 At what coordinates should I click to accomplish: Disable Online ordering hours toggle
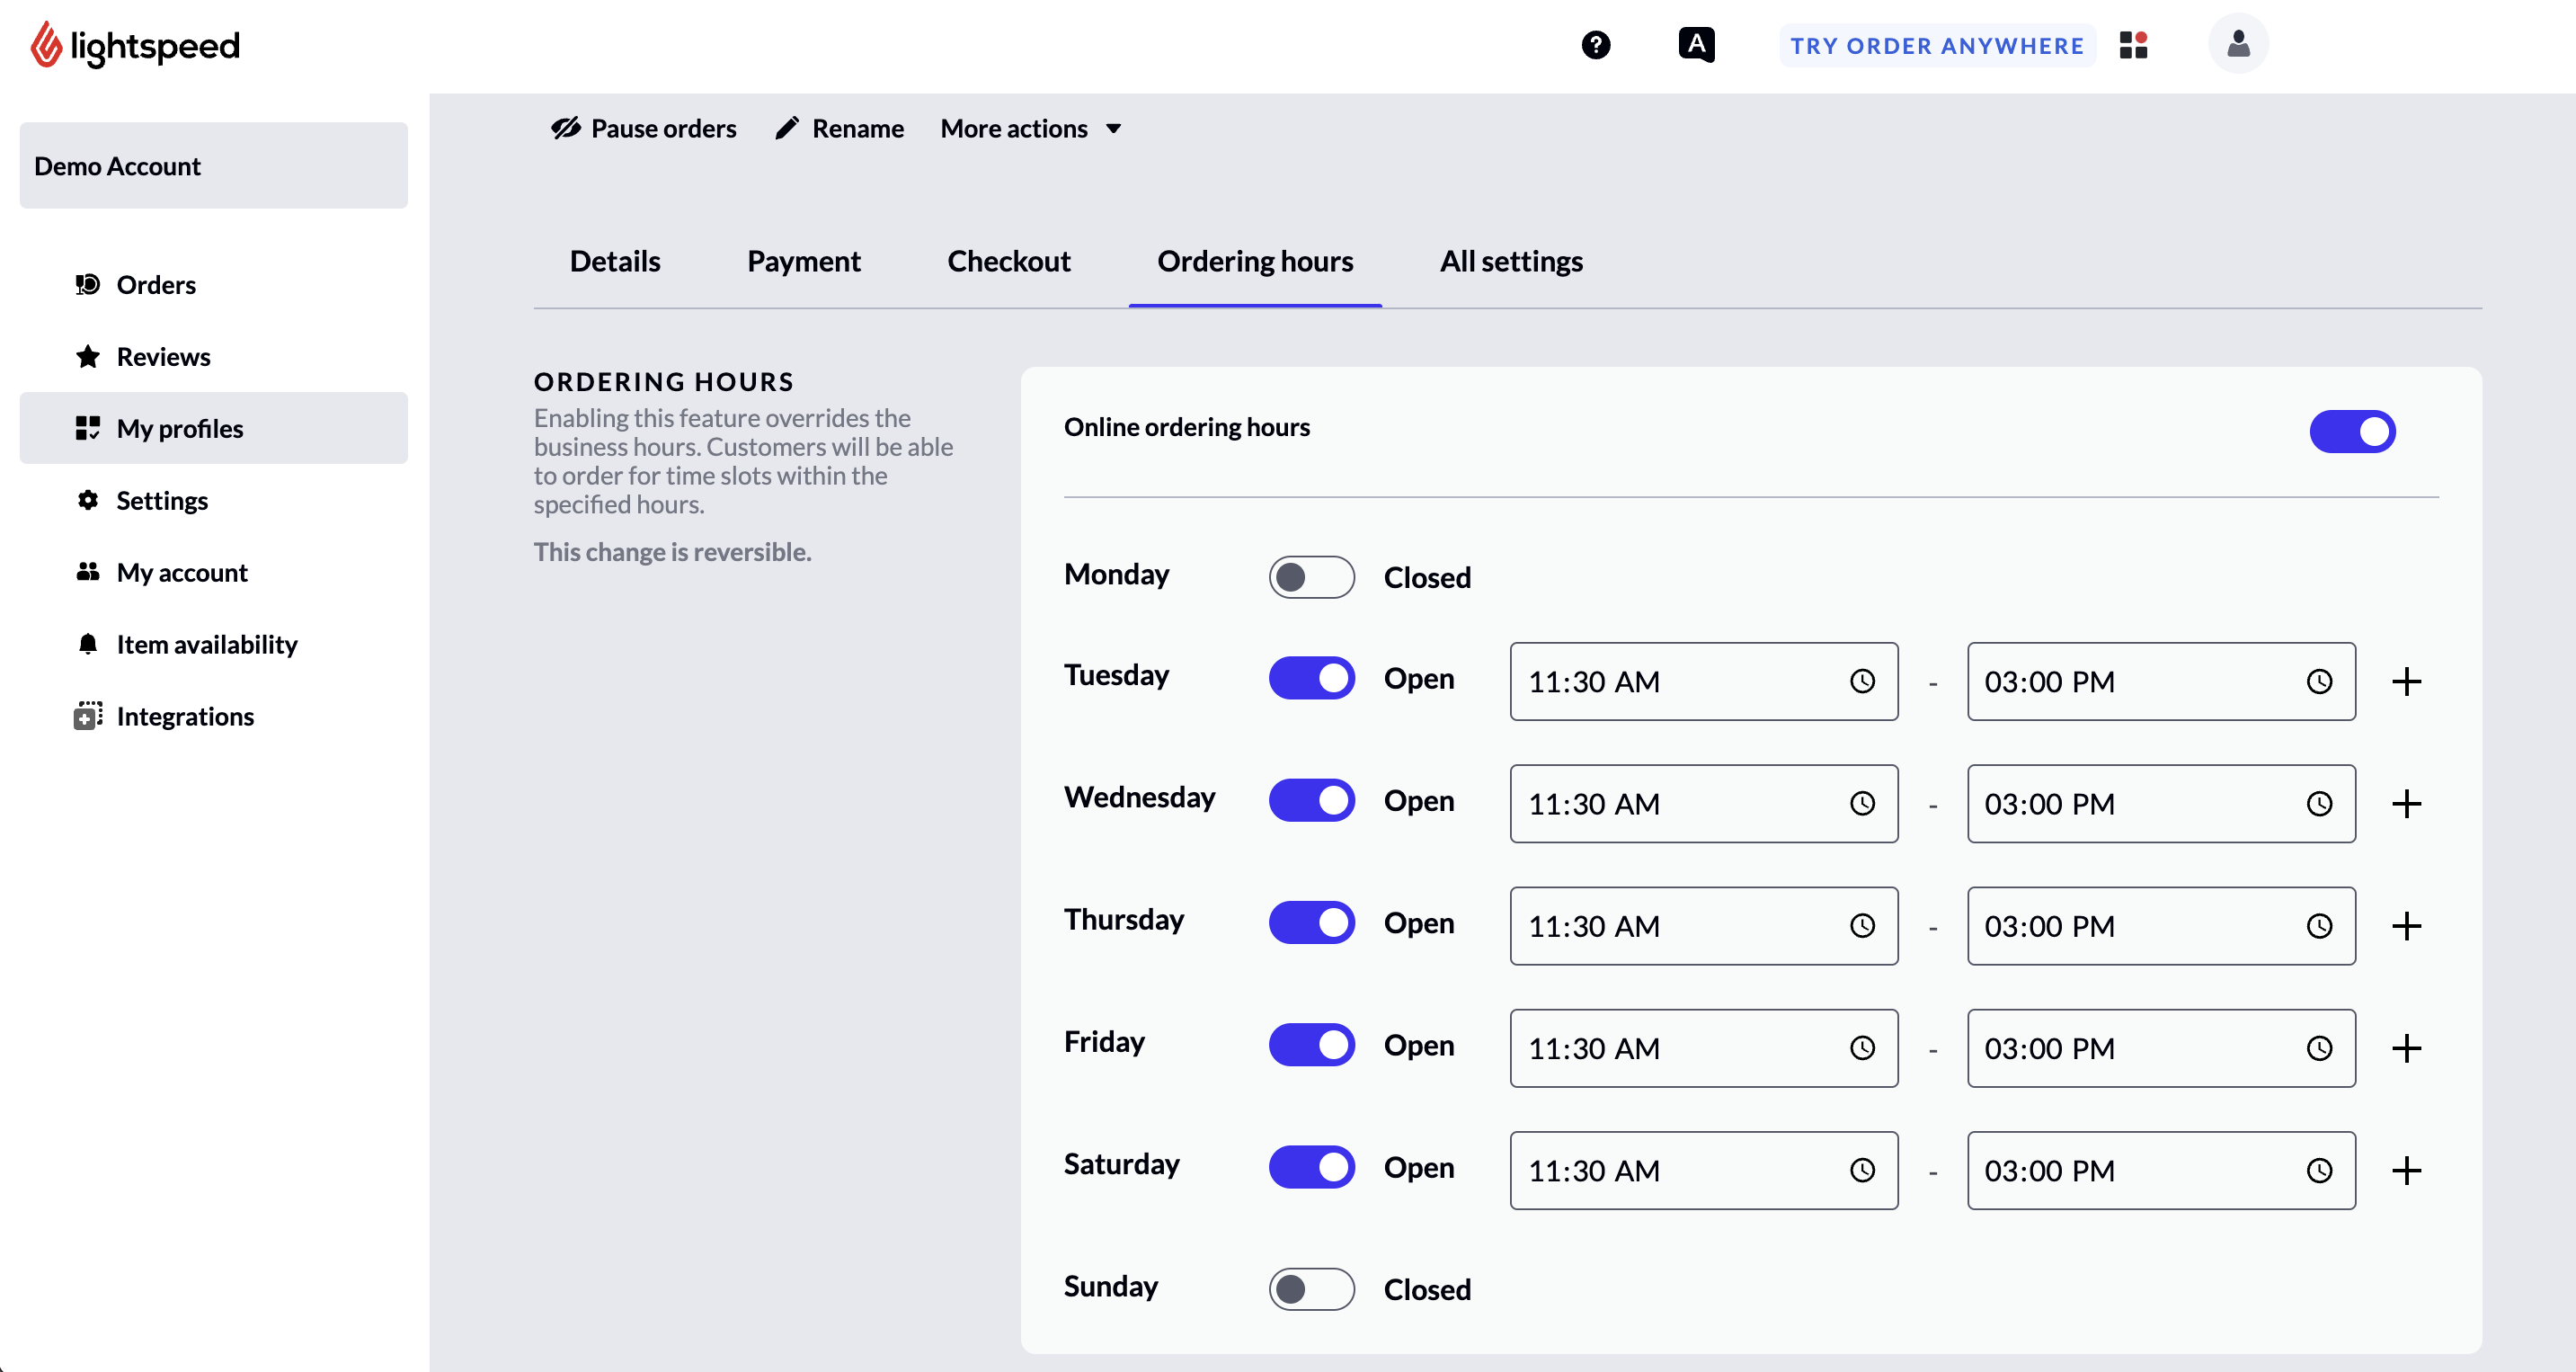(x=2352, y=432)
